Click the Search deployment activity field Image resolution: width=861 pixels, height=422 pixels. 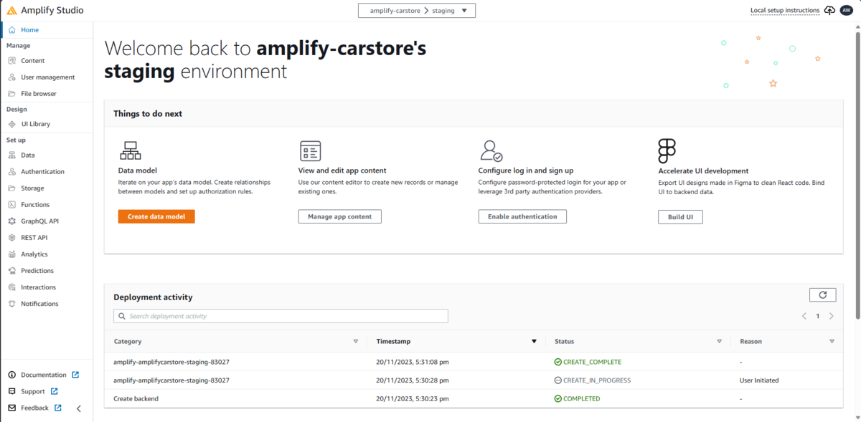pyautogui.click(x=281, y=316)
